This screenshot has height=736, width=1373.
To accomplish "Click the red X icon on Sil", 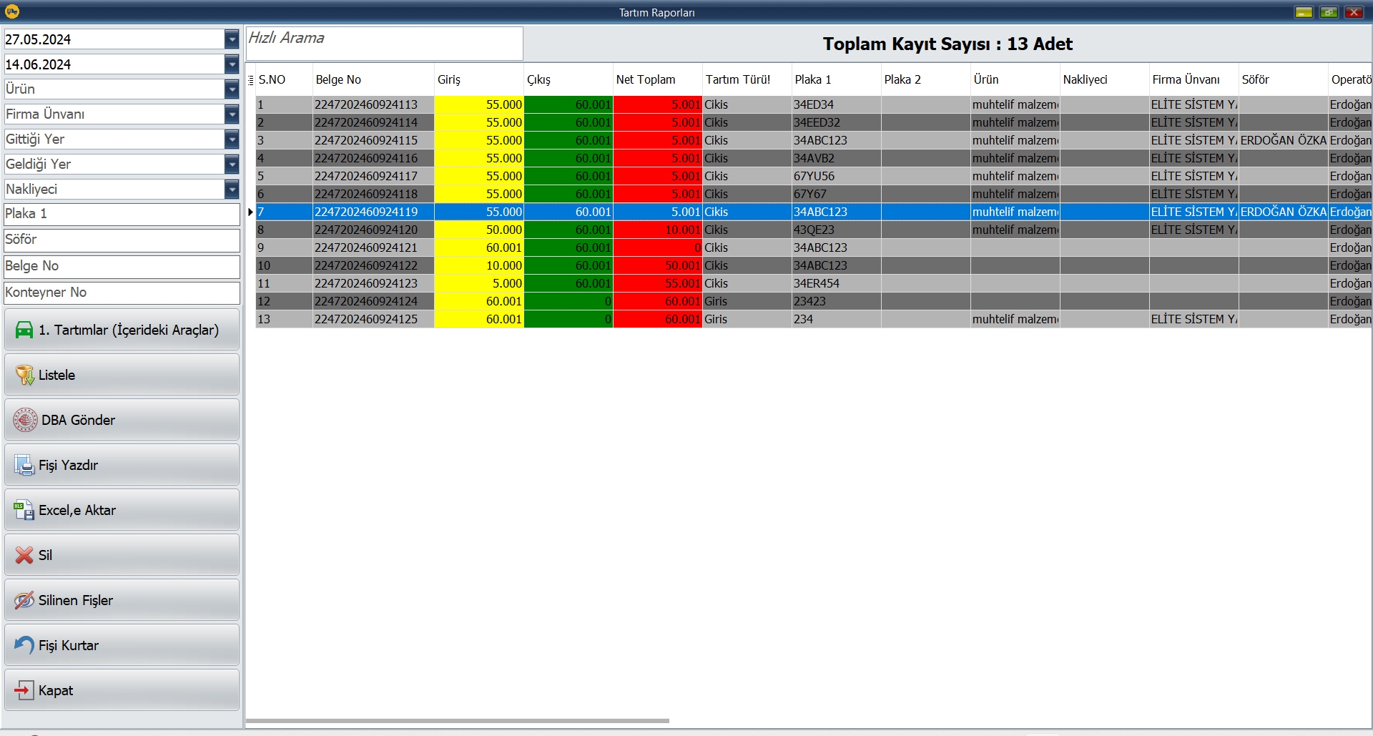I will click(x=22, y=555).
